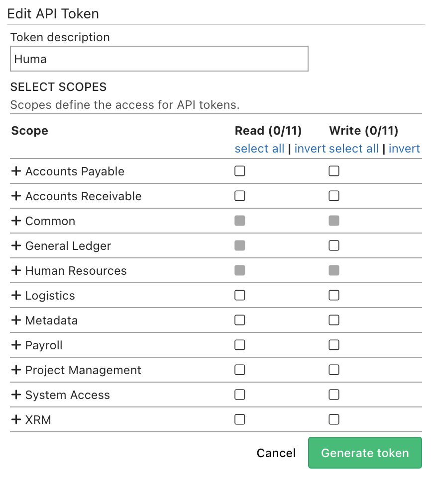Expand the General Ledger scope group
The height and width of the screenshot is (477, 438).
[x=15, y=245]
